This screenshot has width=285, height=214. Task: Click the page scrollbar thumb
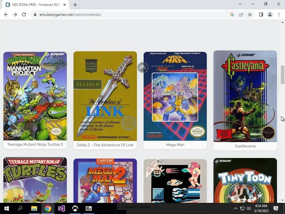point(282,75)
